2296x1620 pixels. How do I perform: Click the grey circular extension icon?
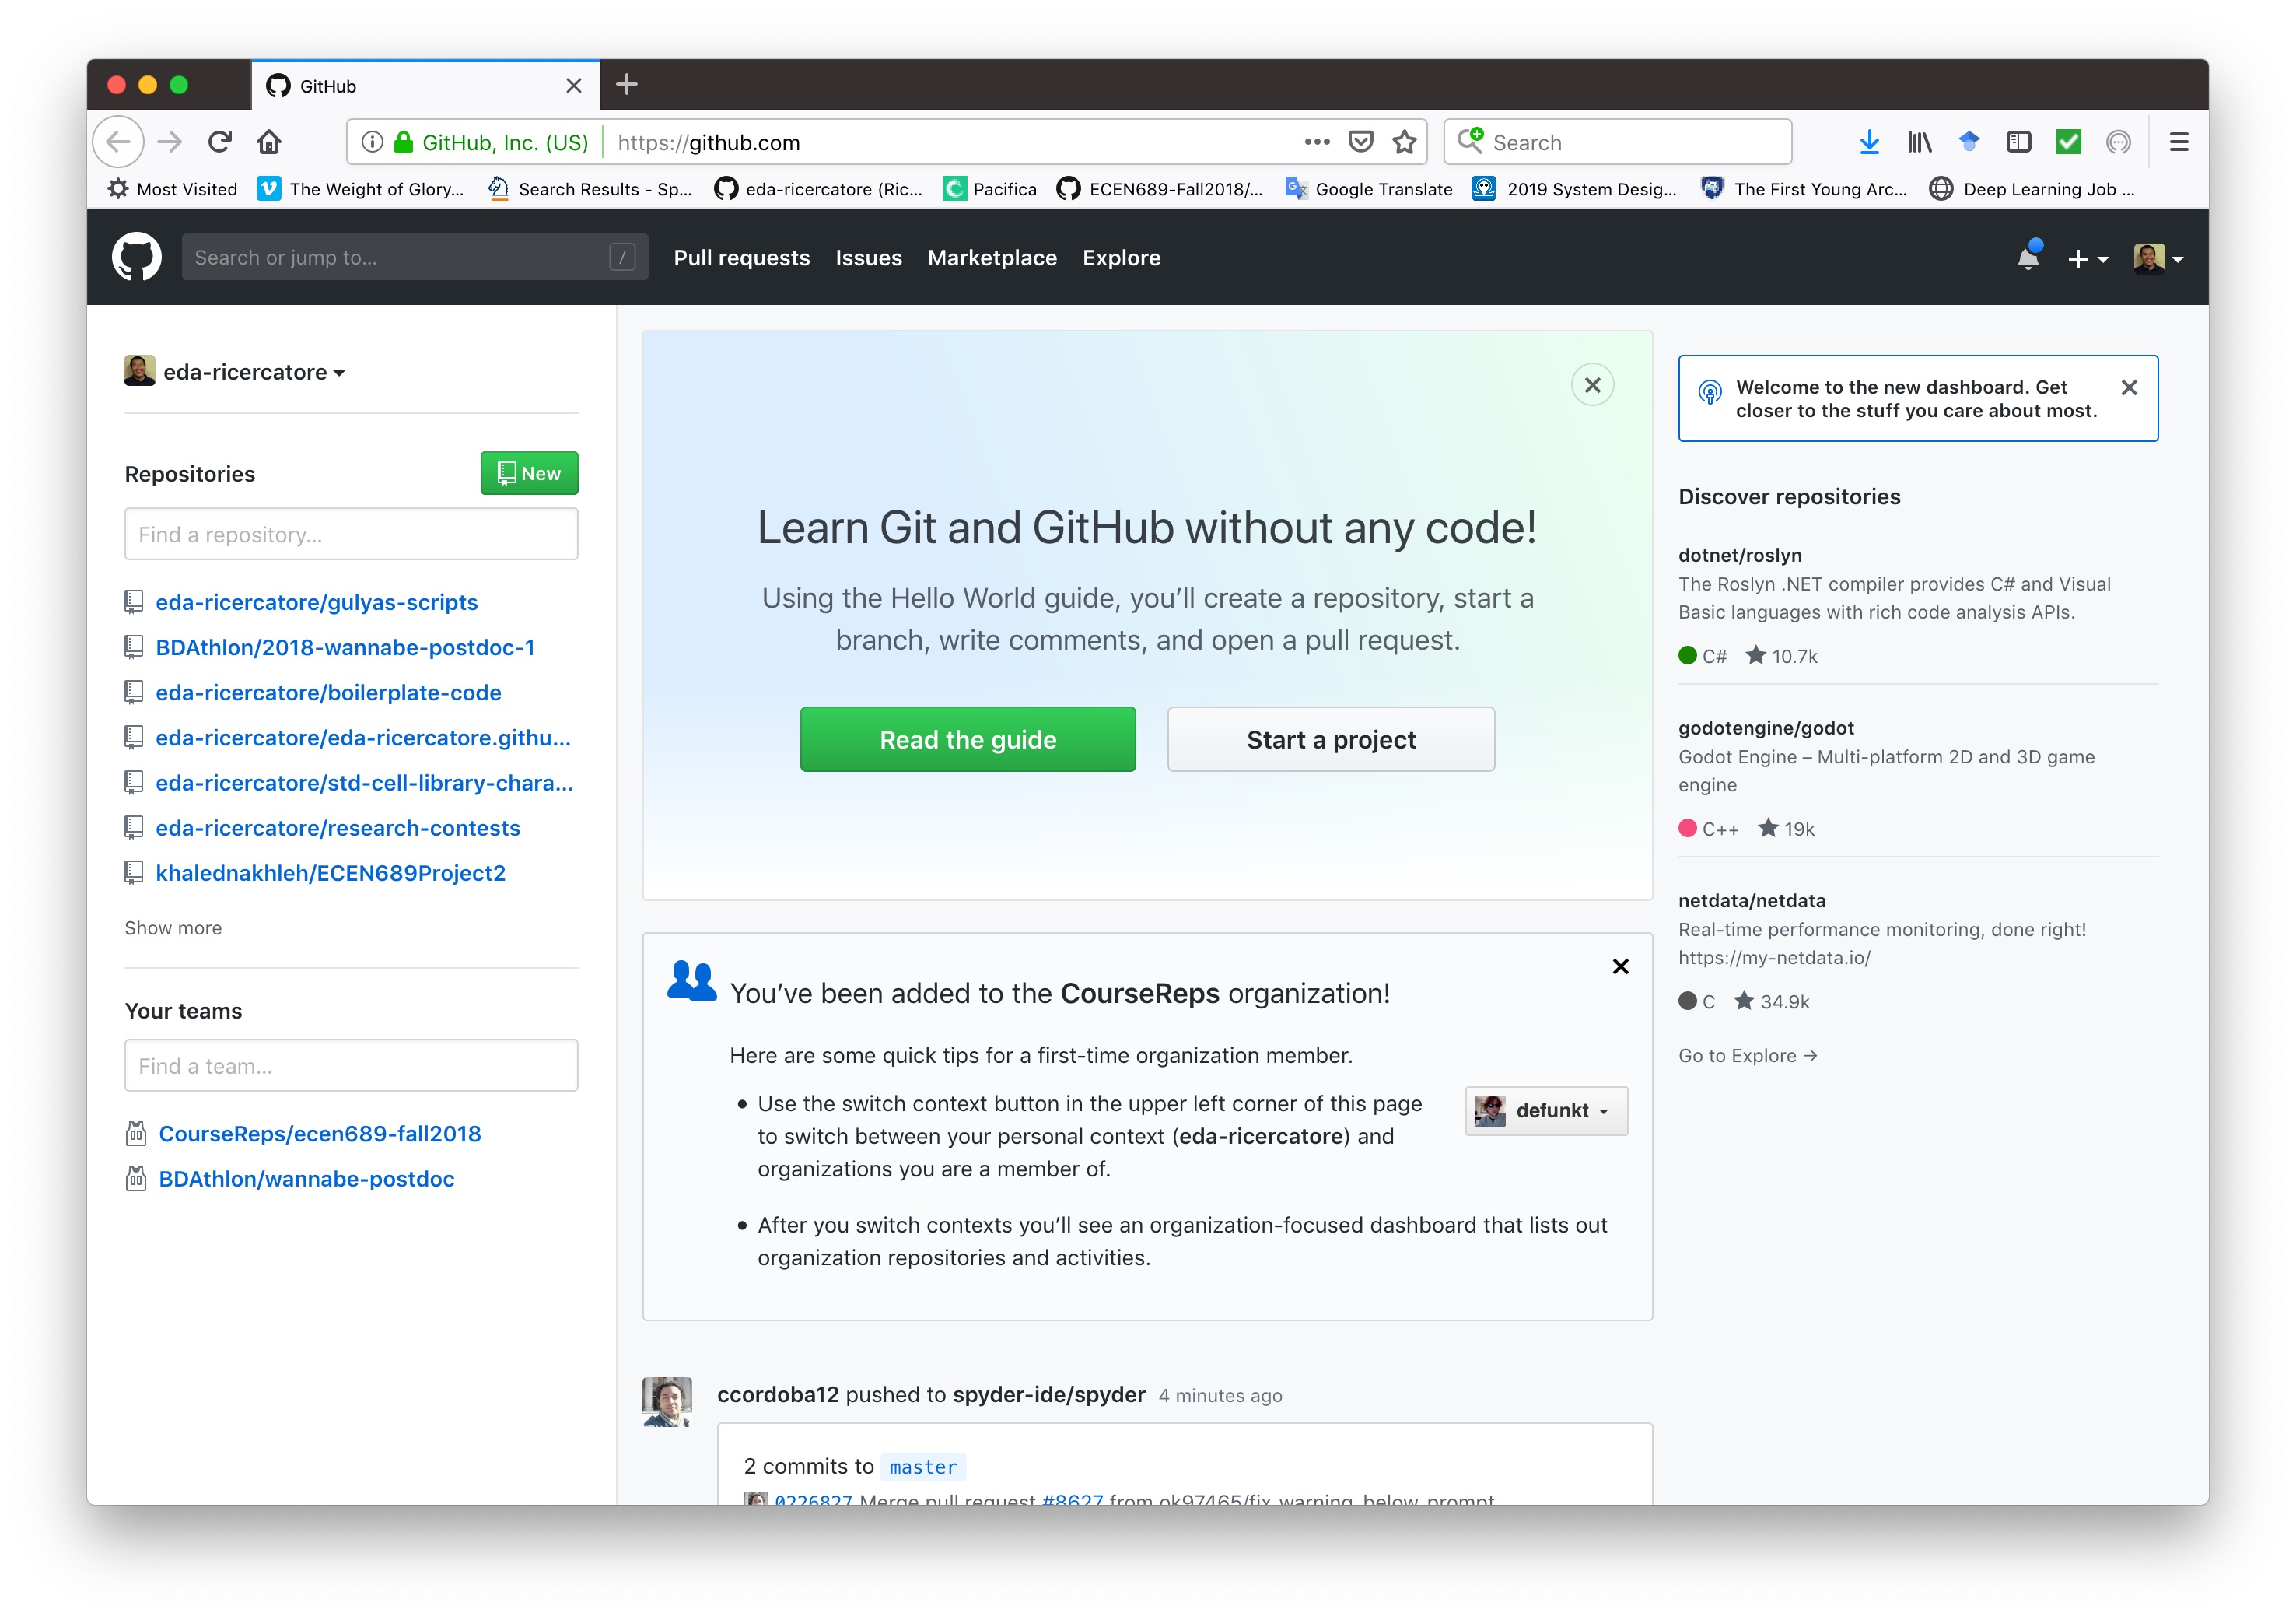point(2118,142)
